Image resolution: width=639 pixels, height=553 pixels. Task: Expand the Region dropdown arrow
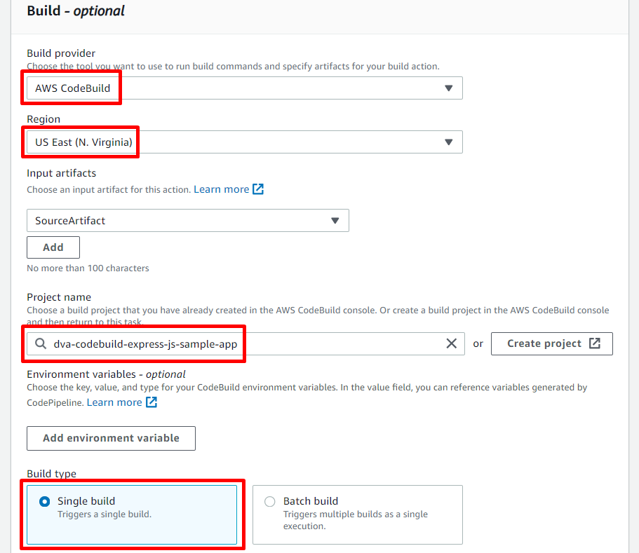pyautogui.click(x=448, y=142)
